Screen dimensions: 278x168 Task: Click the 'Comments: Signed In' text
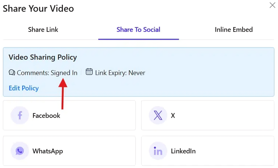coord(47,73)
